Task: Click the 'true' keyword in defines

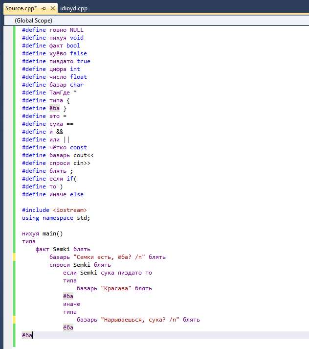Action: pyautogui.click(x=84, y=61)
